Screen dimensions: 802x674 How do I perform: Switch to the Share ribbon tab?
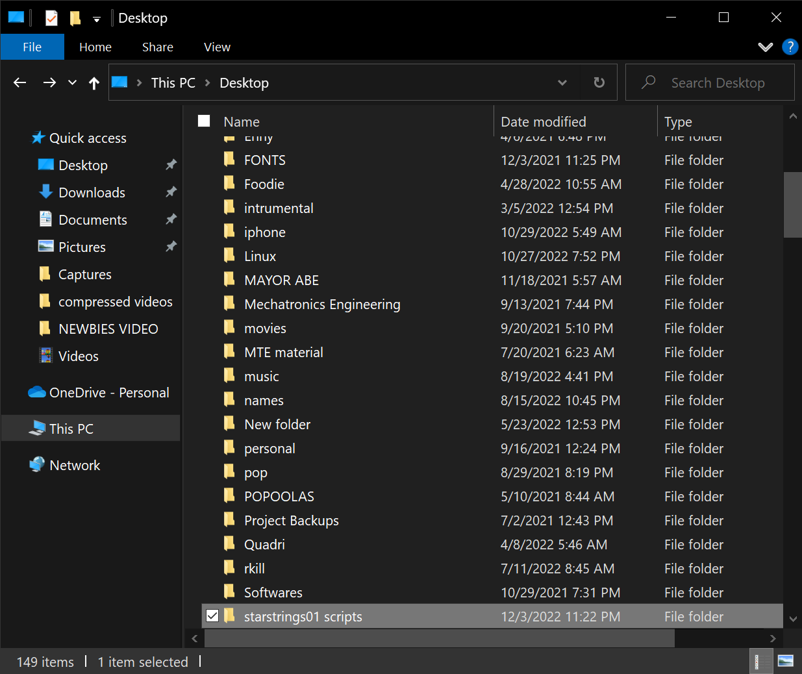click(158, 47)
